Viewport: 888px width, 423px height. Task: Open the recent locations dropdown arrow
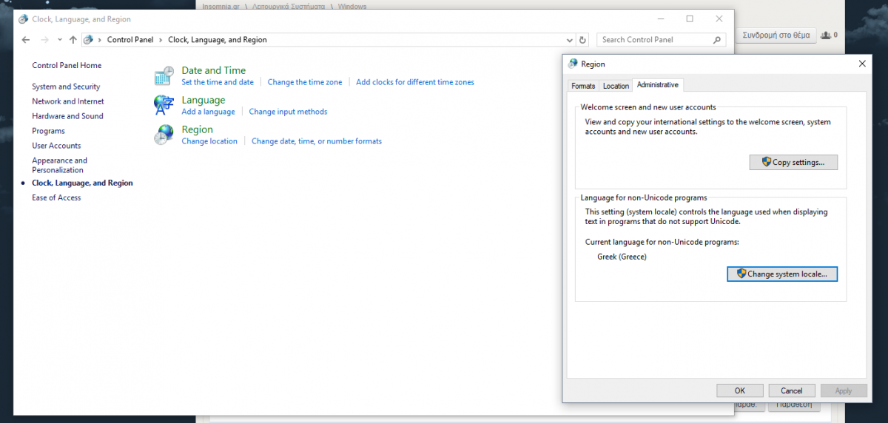[59, 40]
